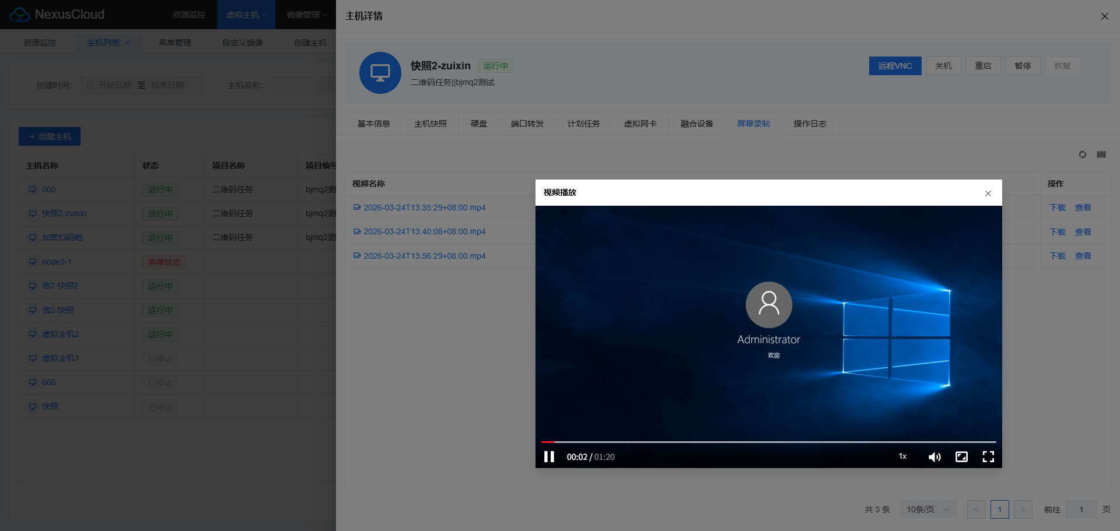Pause the playing video
This screenshot has width=1120, height=531.
tap(549, 456)
